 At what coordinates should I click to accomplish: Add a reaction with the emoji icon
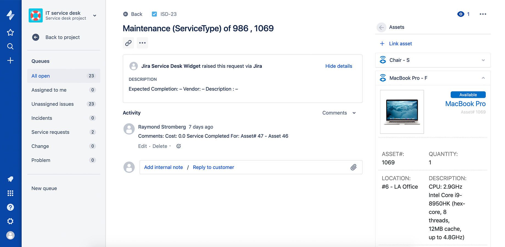point(179,146)
